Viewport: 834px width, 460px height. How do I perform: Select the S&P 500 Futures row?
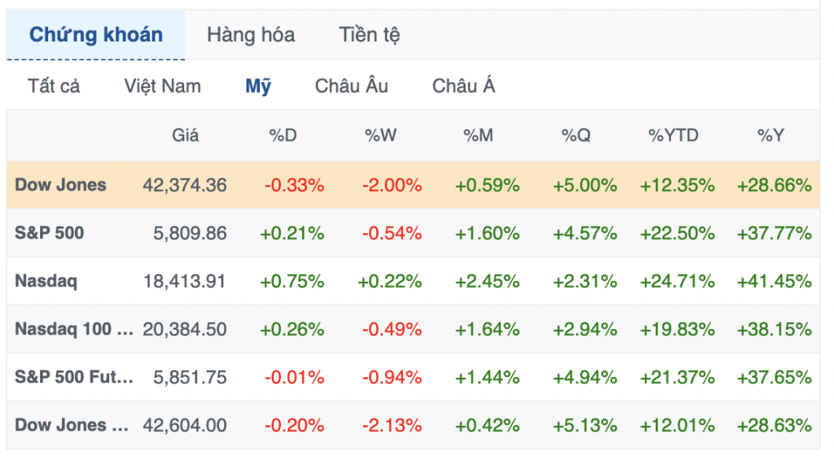tap(74, 377)
